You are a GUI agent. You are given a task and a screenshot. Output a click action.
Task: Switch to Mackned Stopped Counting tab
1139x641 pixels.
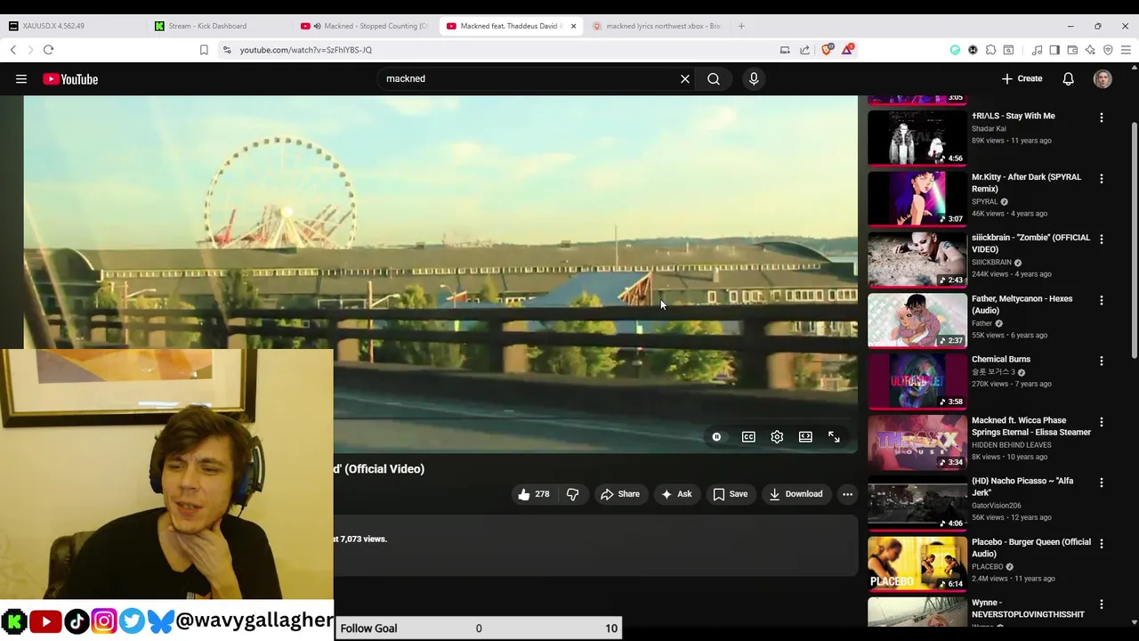[x=366, y=26]
